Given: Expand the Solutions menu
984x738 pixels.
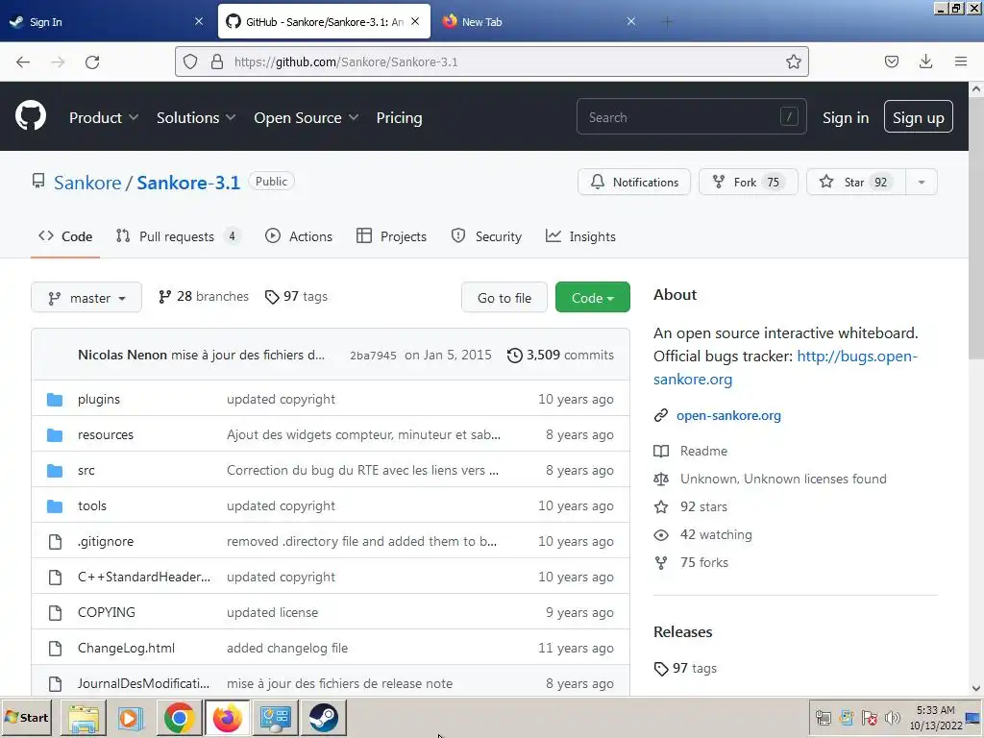Looking at the screenshot, I should pos(196,117).
